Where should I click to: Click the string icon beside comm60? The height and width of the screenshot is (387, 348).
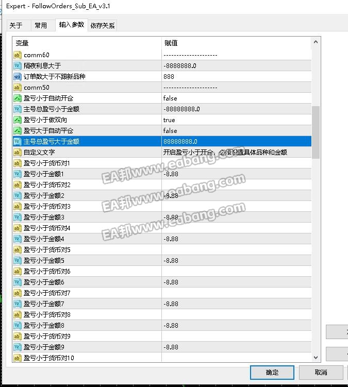coord(18,55)
